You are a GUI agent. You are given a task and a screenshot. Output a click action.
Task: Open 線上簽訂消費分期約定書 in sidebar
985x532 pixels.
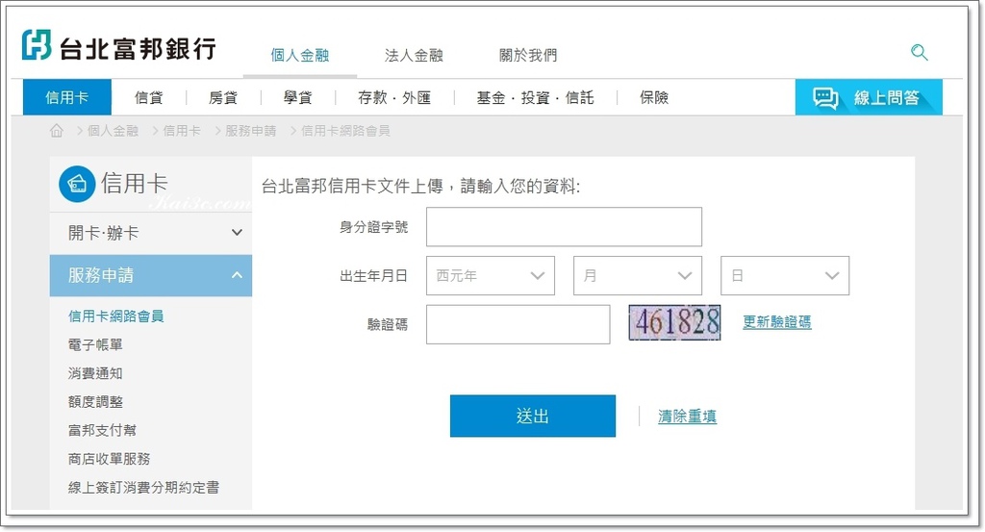144,488
